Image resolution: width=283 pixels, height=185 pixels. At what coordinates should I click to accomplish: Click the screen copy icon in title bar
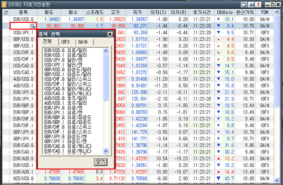[x=244, y=5]
